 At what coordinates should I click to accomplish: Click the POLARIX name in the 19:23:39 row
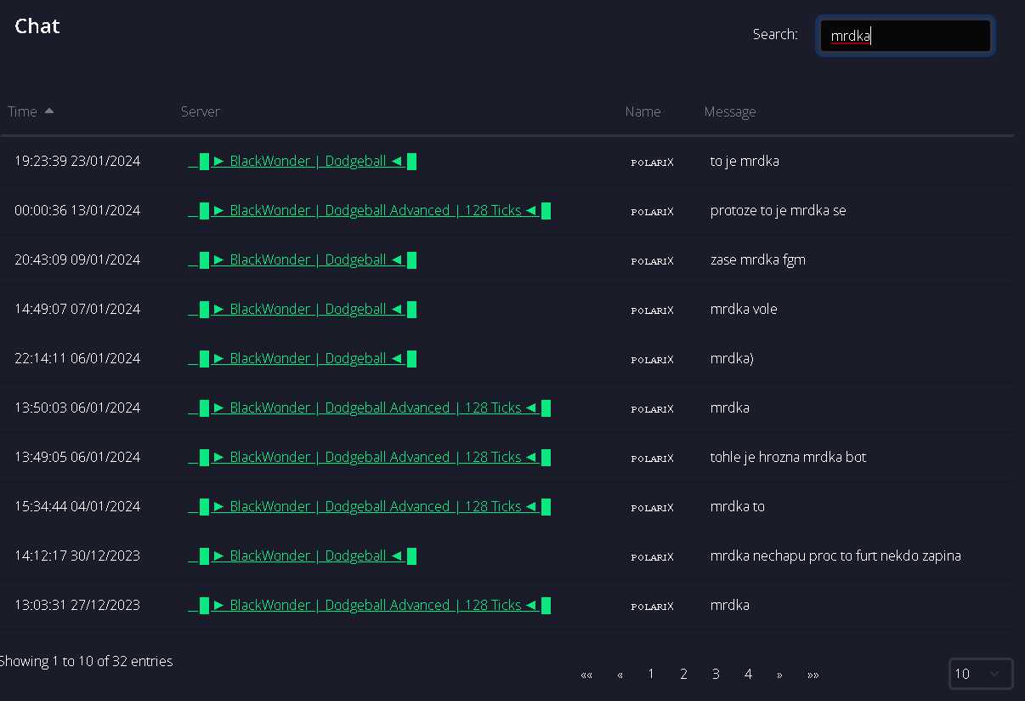[x=653, y=162]
